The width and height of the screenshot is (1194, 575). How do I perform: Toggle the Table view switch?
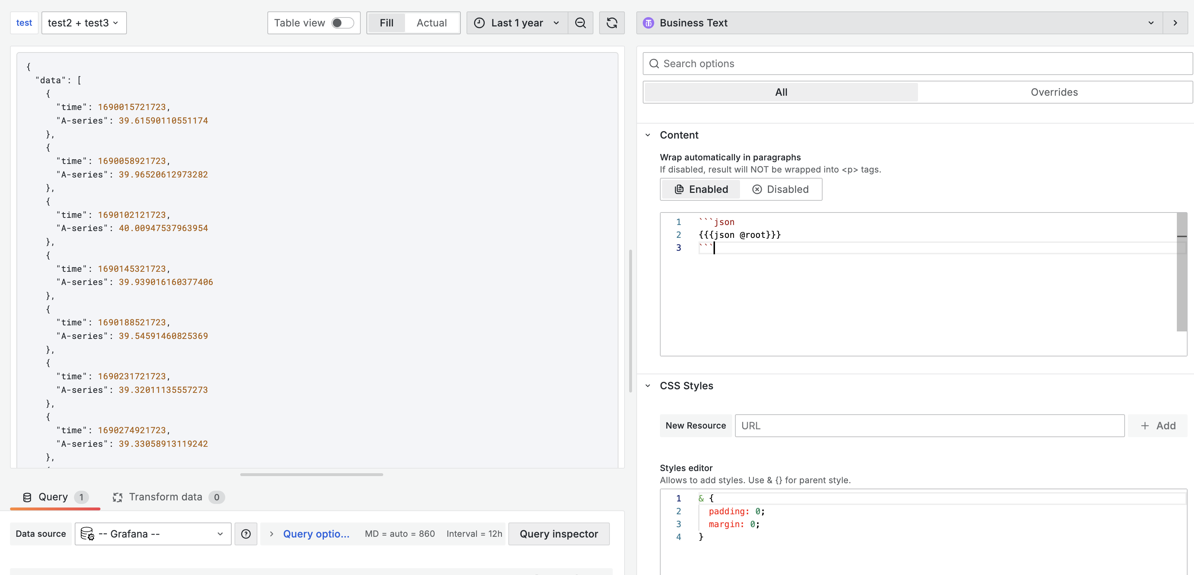tap(342, 23)
